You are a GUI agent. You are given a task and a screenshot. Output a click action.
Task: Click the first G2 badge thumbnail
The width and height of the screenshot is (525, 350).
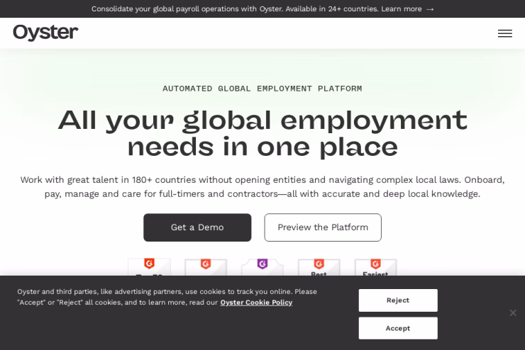click(149, 267)
